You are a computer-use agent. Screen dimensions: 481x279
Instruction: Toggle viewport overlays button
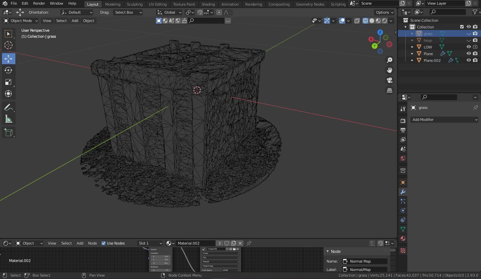(x=342, y=21)
